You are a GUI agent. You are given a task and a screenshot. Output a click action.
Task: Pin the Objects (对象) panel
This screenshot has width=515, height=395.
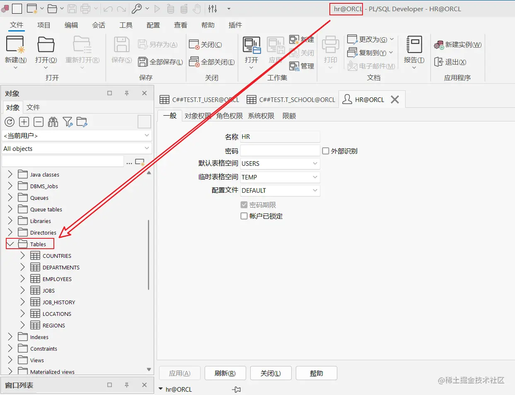[x=127, y=93]
